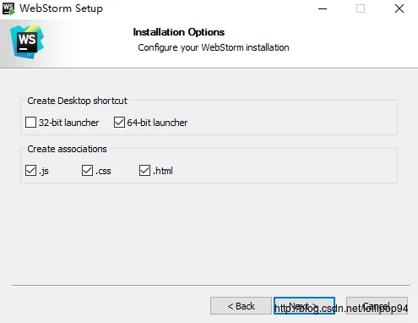The width and height of the screenshot is (418, 323).
Task: Go to the previous step with Back
Action: click(x=241, y=306)
